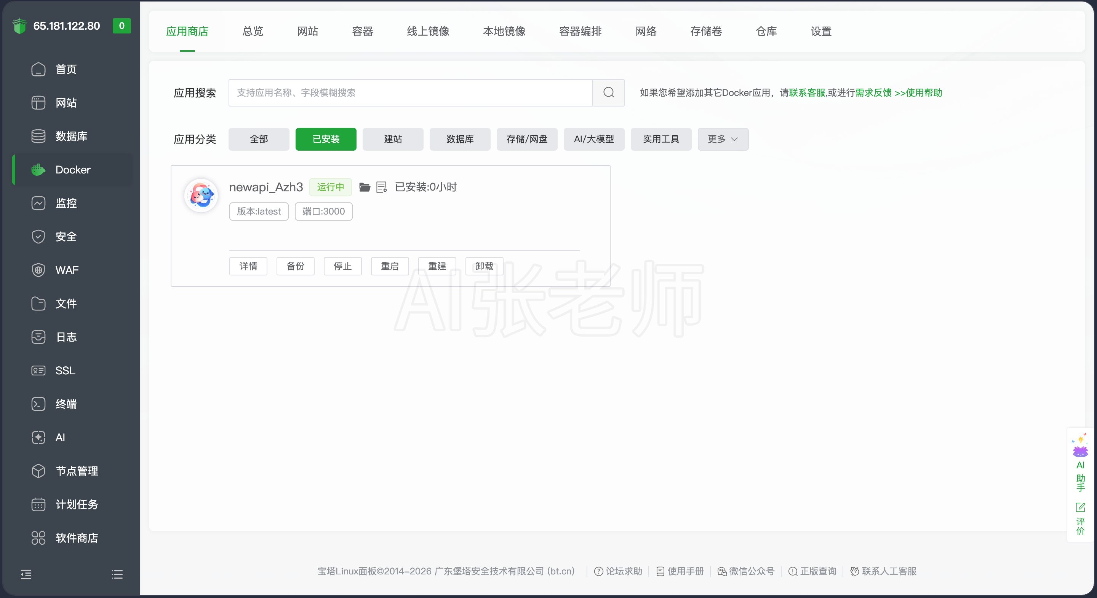Click the review edit pencil icon
Screen dimensions: 1097x598
pos(1080,507)
